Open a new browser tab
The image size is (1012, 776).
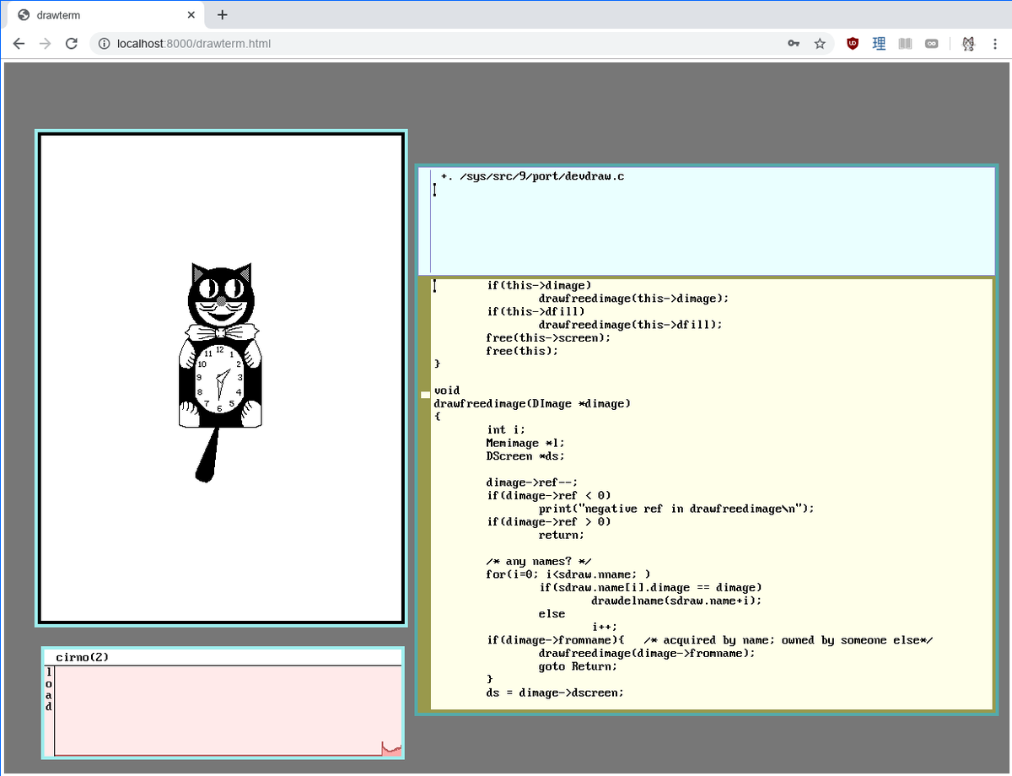tap(223, 14)
